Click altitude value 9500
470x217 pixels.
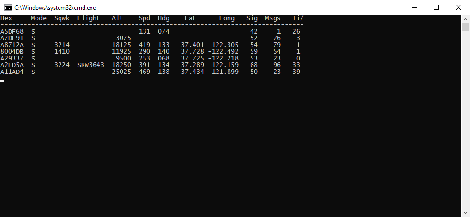[x=123, y=58]
